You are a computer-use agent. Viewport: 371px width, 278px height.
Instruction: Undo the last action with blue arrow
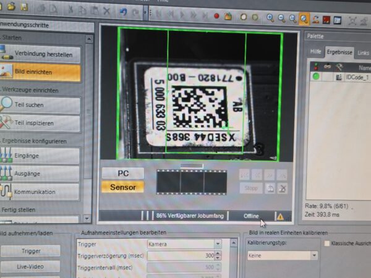click(123, 12)
